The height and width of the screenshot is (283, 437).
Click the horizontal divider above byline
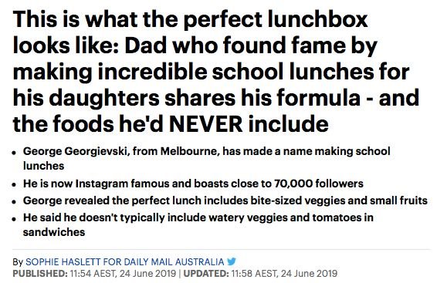click(x=222, y=249)
